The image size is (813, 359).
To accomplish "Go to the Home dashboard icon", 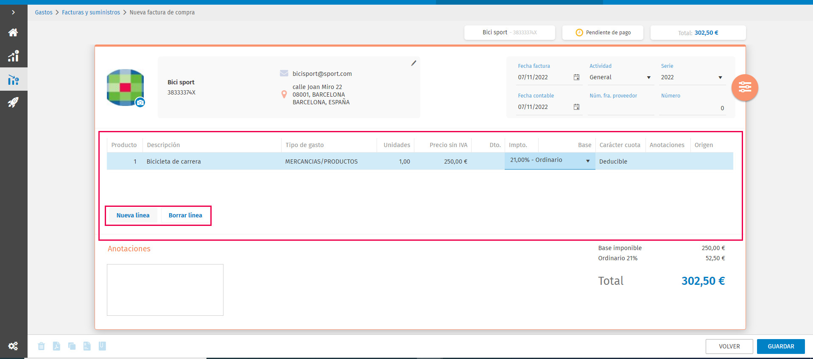I will (x=13, y=33).
